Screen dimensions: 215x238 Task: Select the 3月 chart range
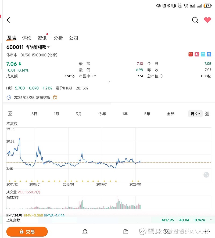click(x=79, y=114)
